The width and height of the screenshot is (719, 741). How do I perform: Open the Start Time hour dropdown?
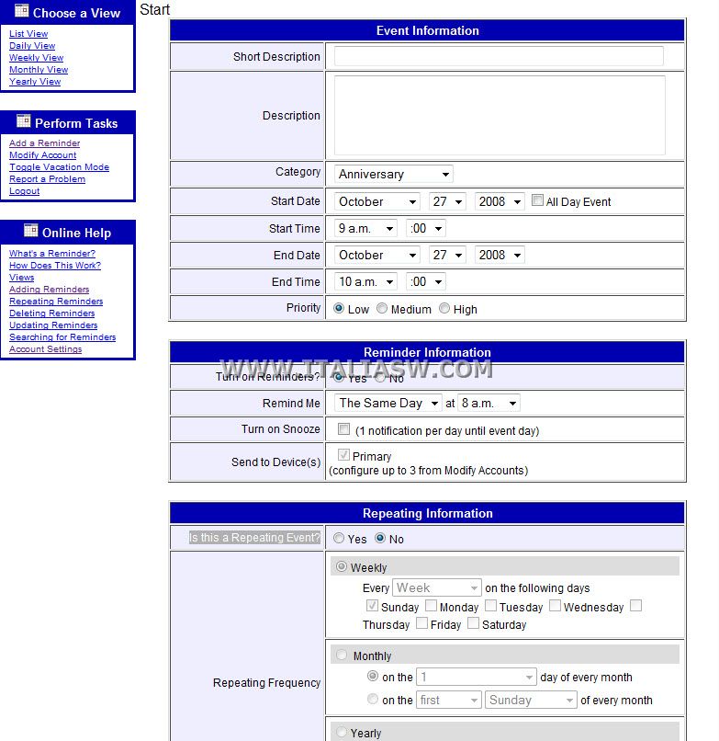[x=365, y=229]
